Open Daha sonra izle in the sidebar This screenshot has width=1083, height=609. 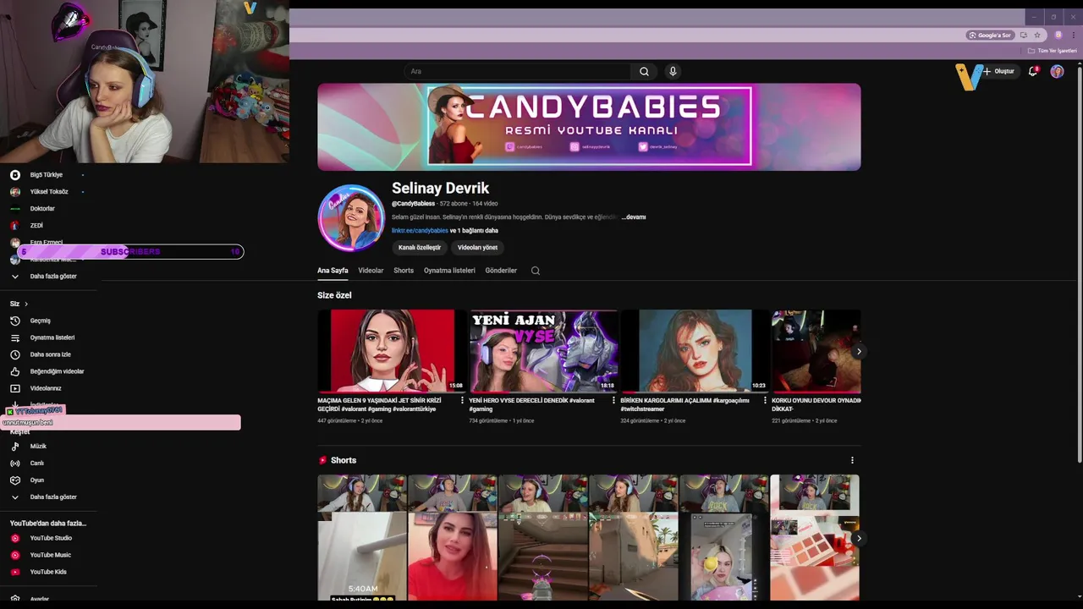pos(48,354)
